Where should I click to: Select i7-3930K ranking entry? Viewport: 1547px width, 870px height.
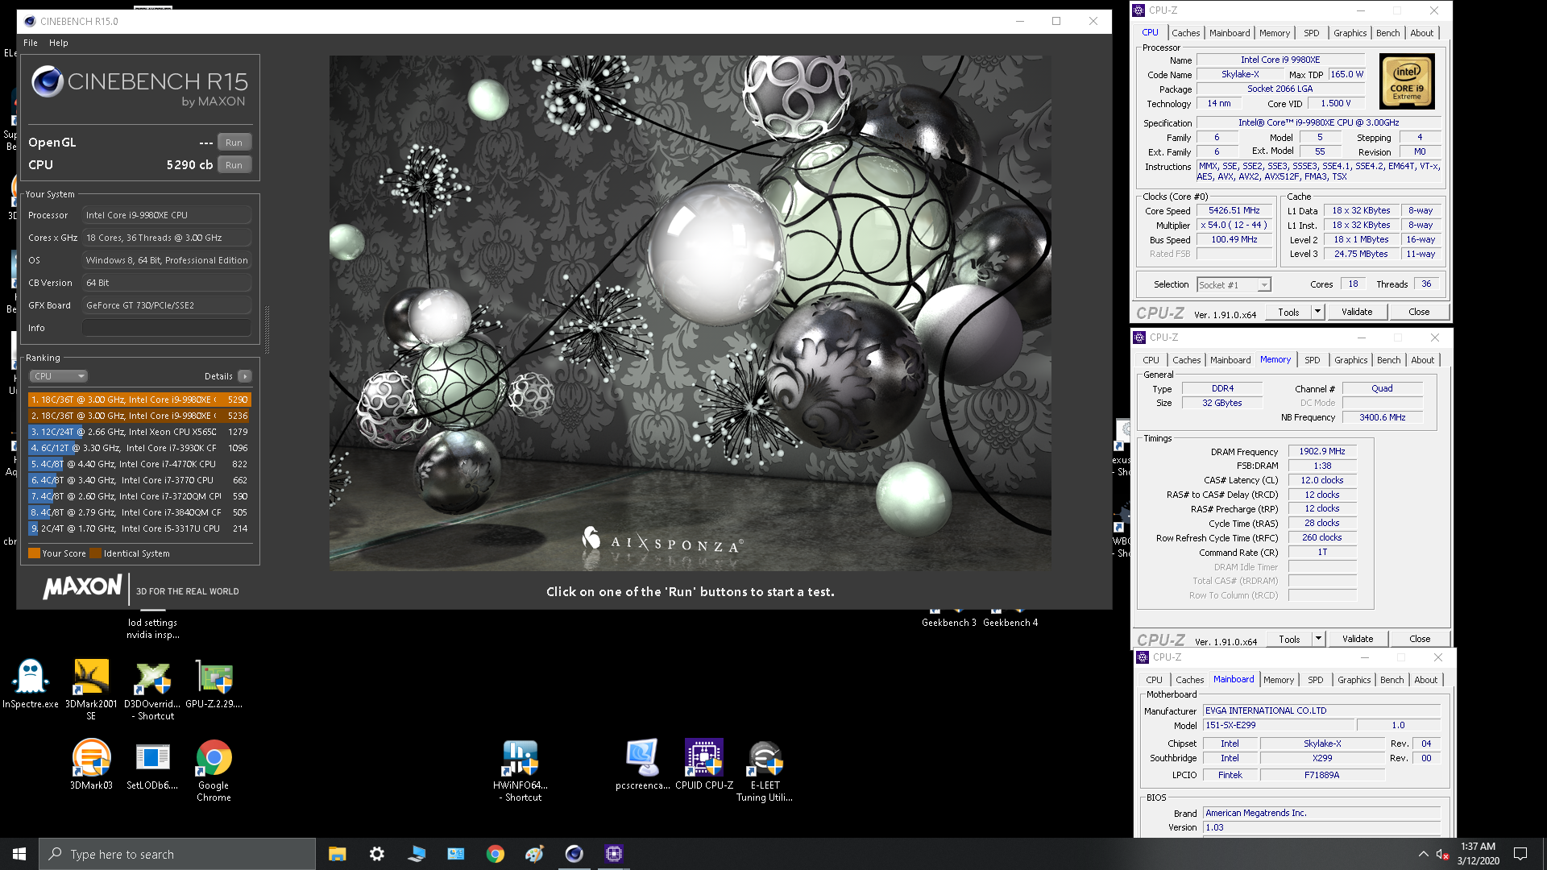(x=139, y=448)
